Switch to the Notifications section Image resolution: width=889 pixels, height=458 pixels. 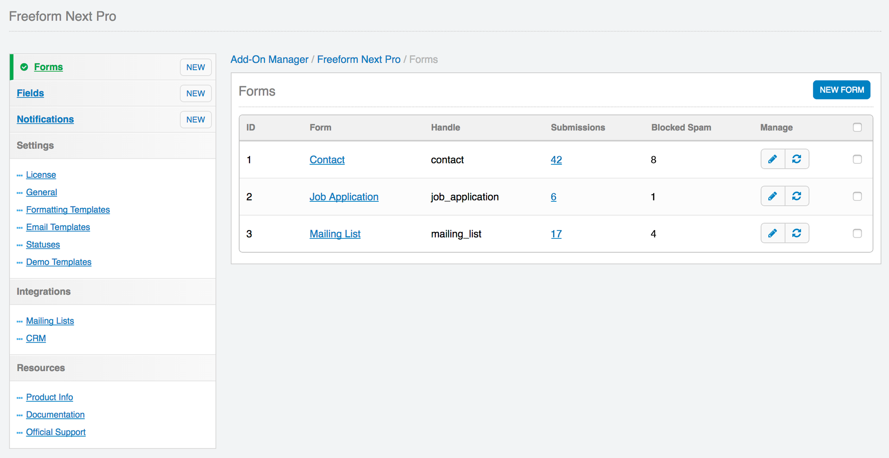coord(45,119)
